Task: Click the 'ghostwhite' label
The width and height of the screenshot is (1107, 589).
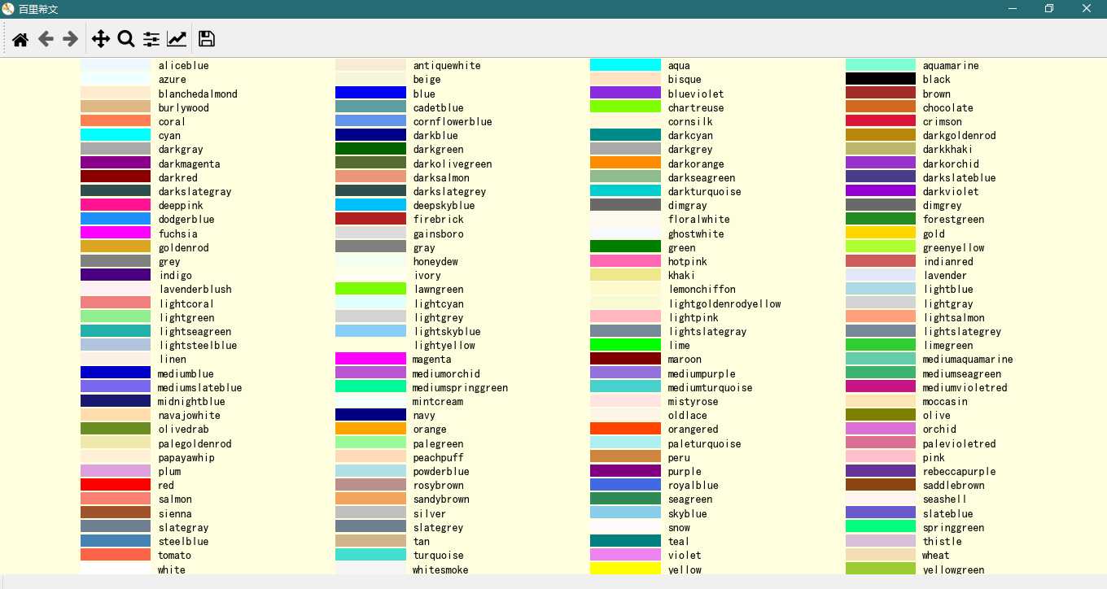Action: 696,233
